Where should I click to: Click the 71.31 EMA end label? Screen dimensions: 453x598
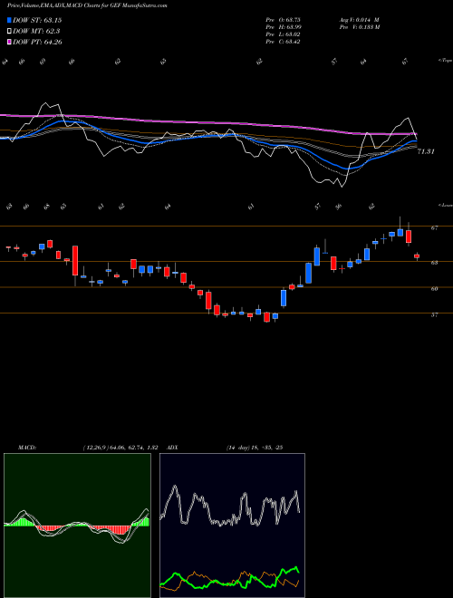426,152
